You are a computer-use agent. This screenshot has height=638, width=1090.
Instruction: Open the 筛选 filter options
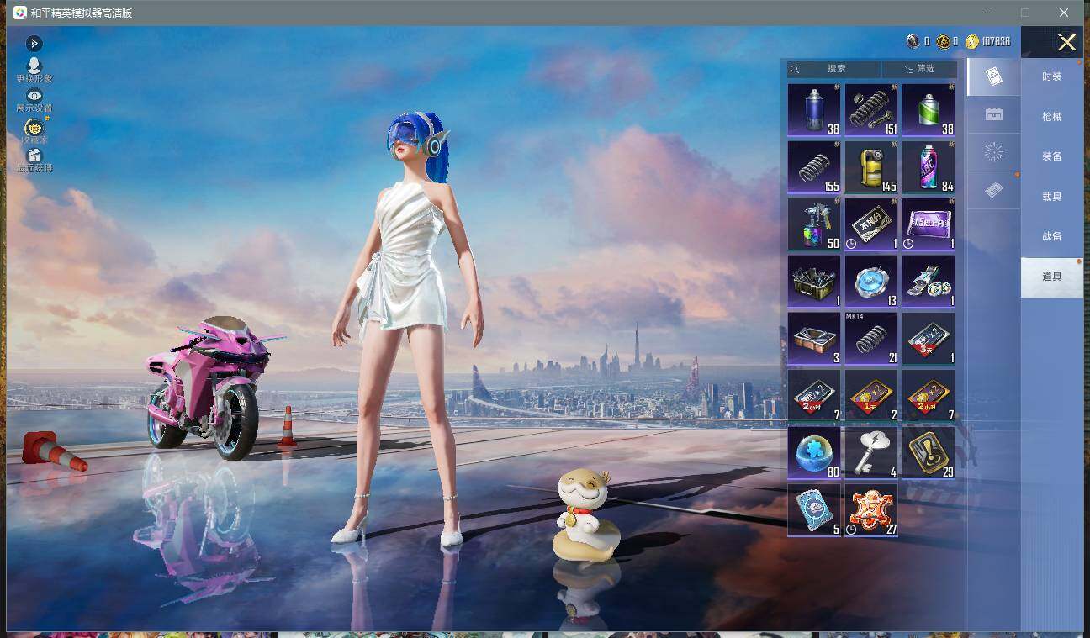tap(919, 69)
